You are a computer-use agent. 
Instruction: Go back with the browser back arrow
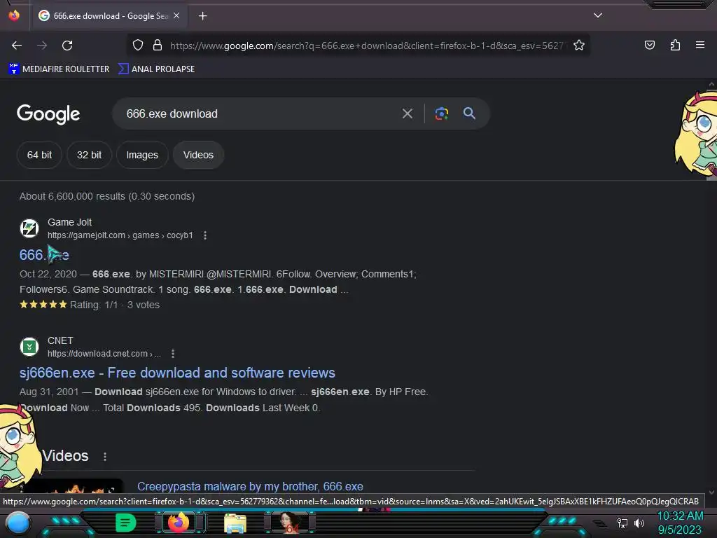(x=17, y=46)
